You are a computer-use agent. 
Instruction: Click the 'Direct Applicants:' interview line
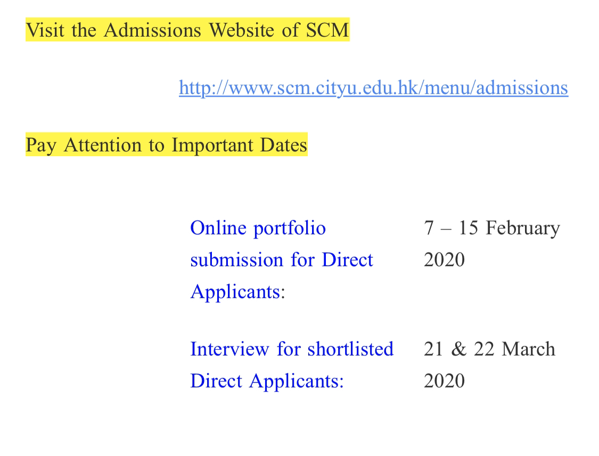[267, 381]
